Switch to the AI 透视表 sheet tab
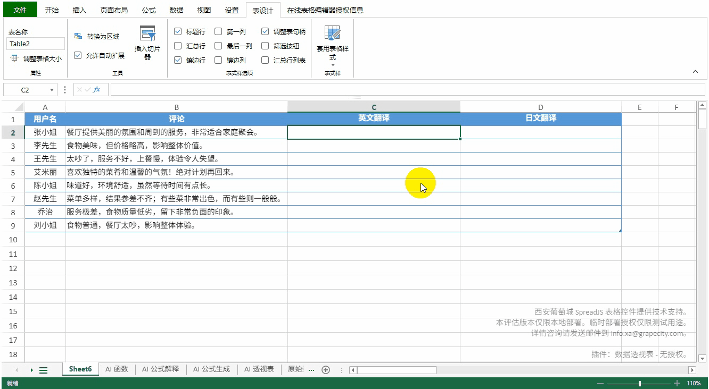709x389 pixels. 259,369
